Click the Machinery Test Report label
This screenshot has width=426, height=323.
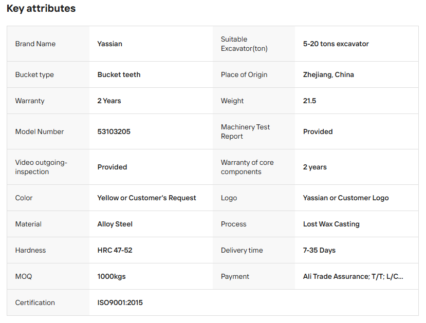pyautogui.click(x=245, y=131)
